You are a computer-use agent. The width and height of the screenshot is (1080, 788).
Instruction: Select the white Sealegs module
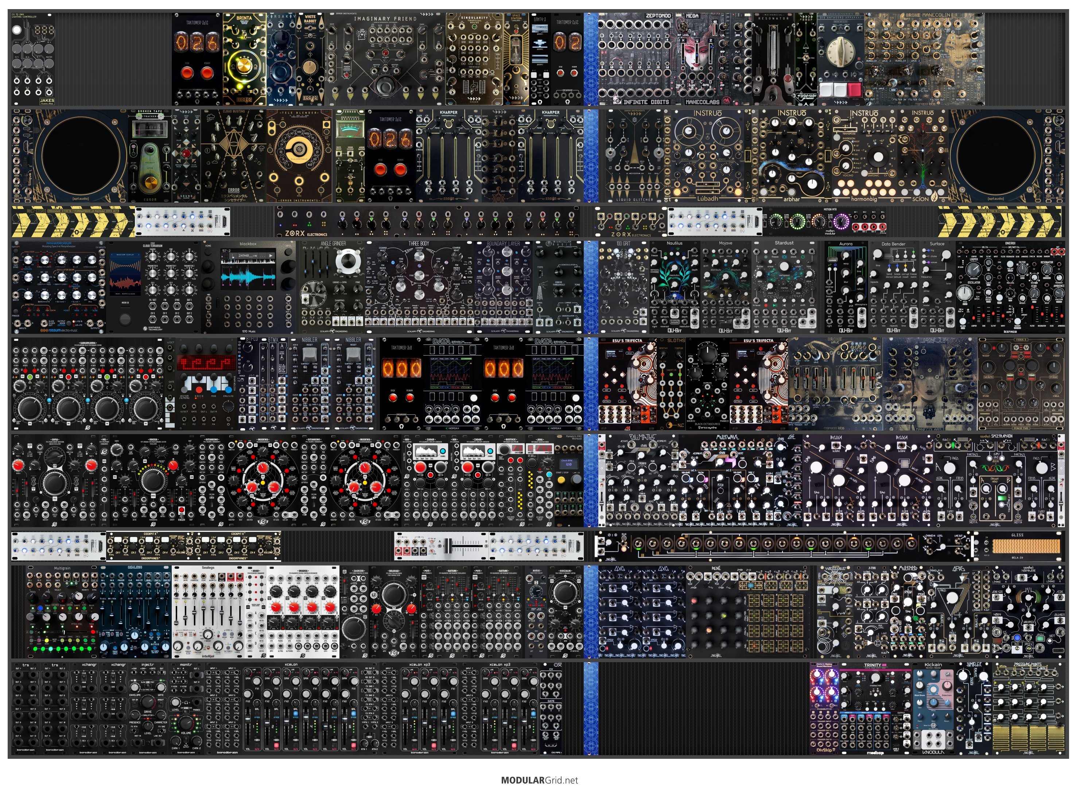point(208,611)
